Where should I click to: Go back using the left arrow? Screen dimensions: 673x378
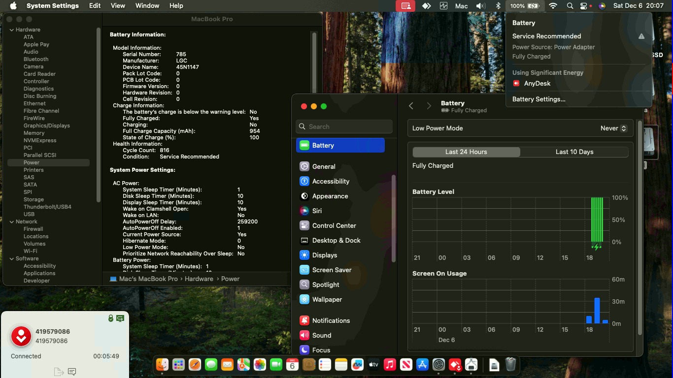pos(411,106)
